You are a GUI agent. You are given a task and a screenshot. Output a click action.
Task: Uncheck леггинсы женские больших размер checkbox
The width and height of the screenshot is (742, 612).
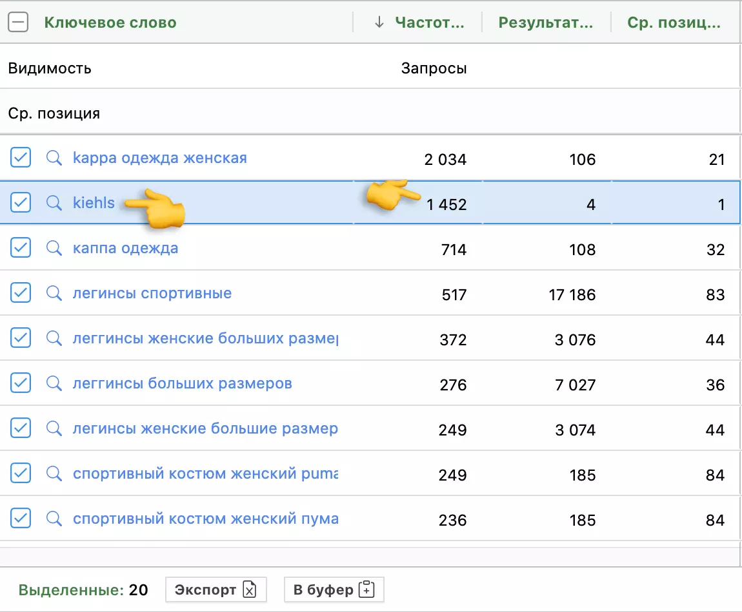(21, 338)
